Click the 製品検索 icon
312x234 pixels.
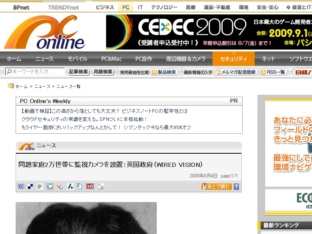154,72
